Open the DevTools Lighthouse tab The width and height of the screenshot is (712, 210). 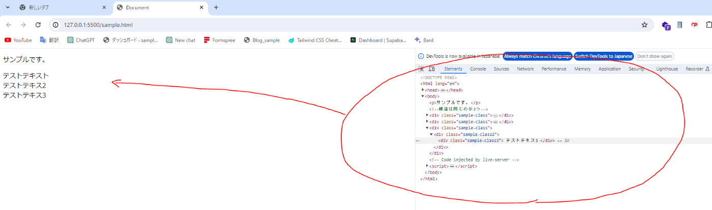pyautogui.click(x=667, y=69)
